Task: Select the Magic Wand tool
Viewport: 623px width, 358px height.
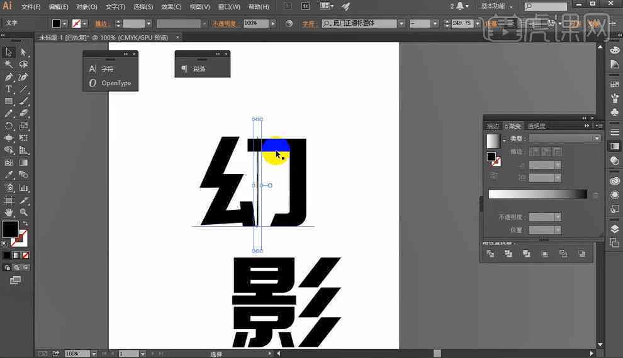Action: (8, 64)
